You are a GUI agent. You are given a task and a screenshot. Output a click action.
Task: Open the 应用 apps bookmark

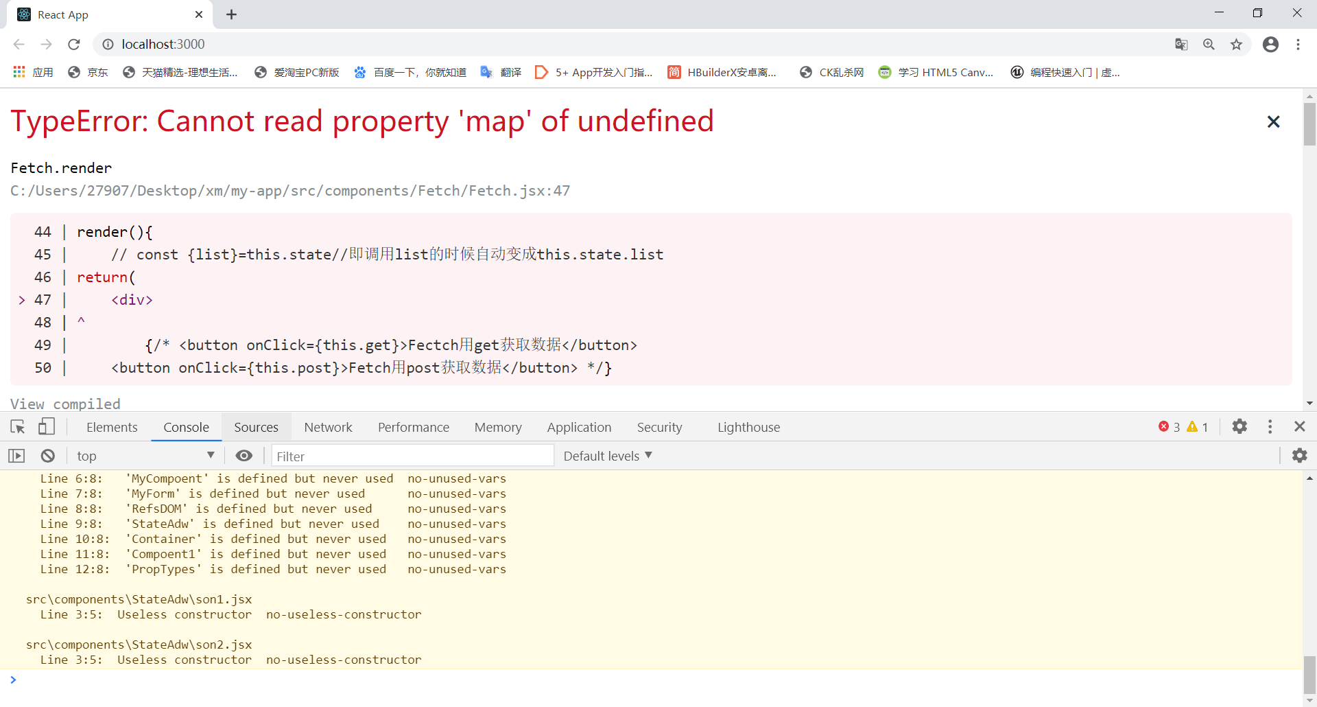(33, 72)
